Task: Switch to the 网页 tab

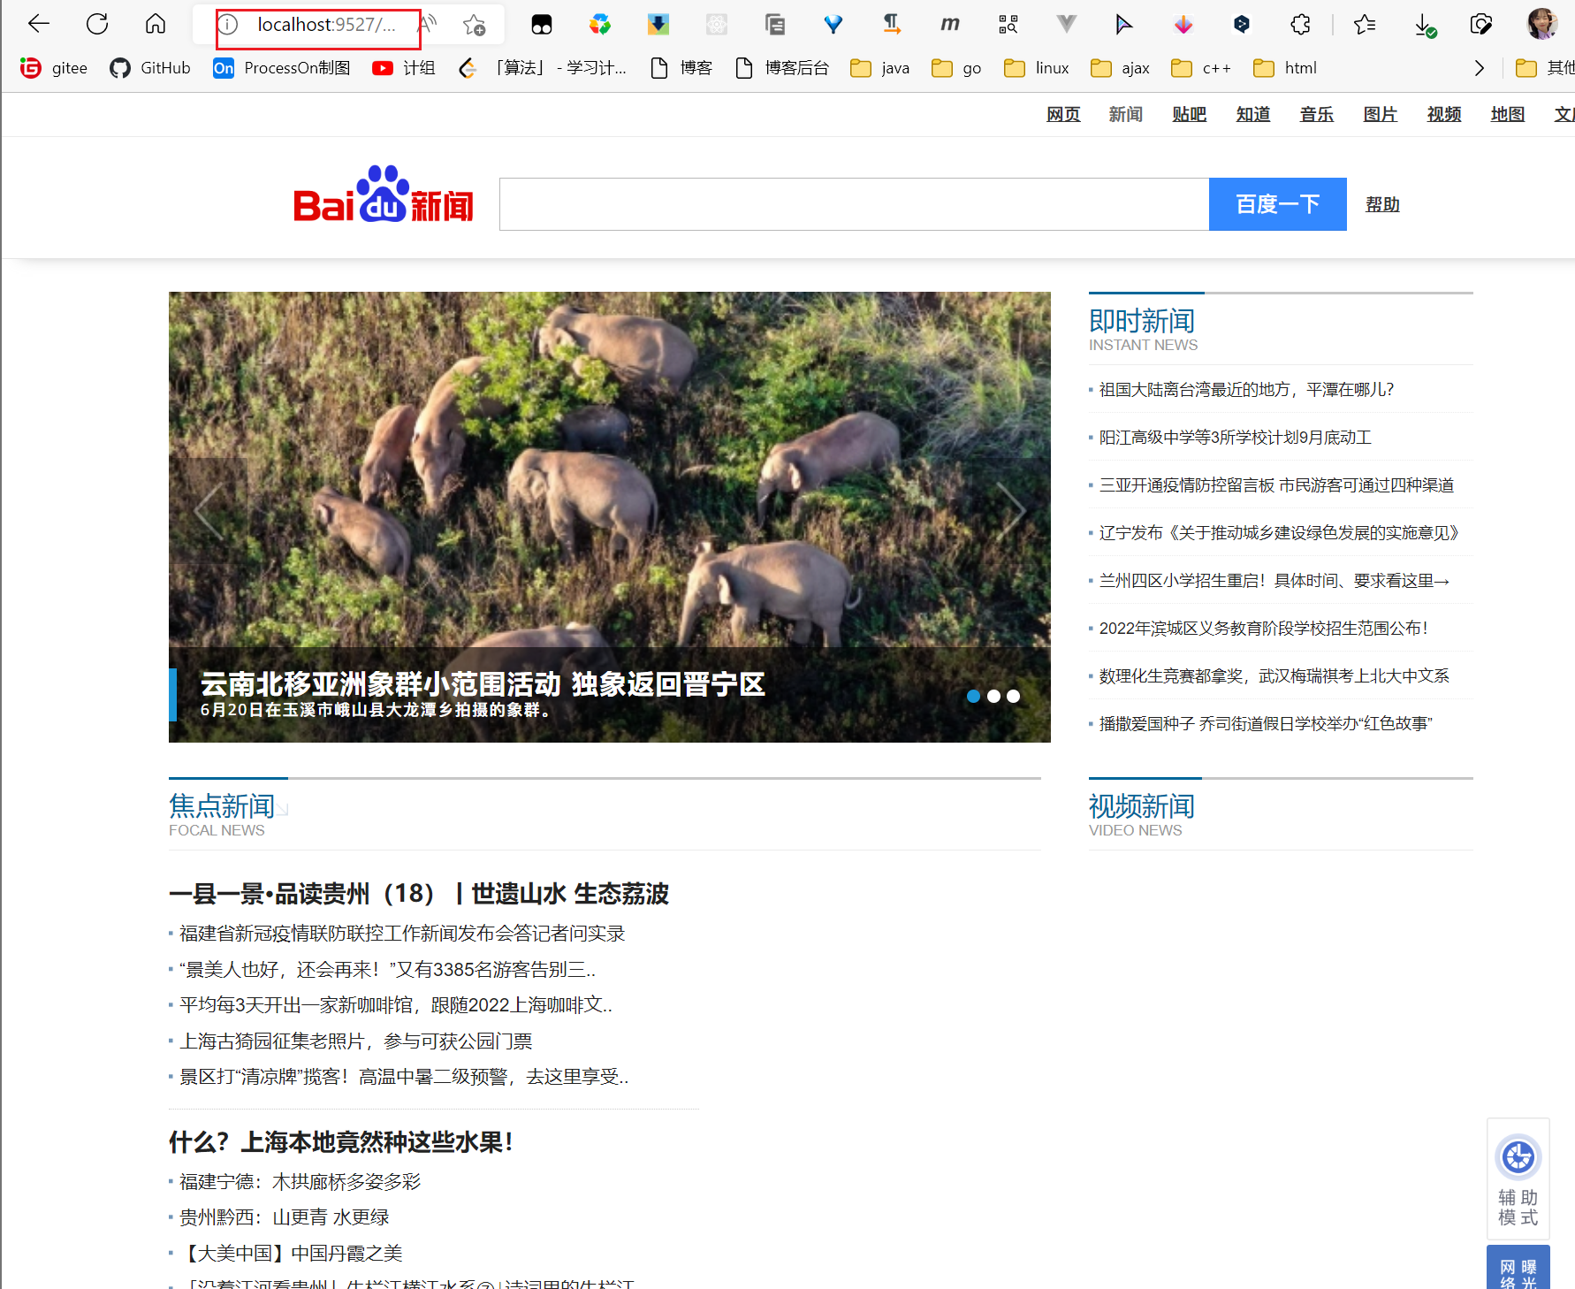Action: coord(1063,115)
